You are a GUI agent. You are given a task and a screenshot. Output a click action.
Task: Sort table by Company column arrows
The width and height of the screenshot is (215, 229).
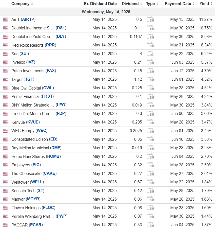(32, 4)
